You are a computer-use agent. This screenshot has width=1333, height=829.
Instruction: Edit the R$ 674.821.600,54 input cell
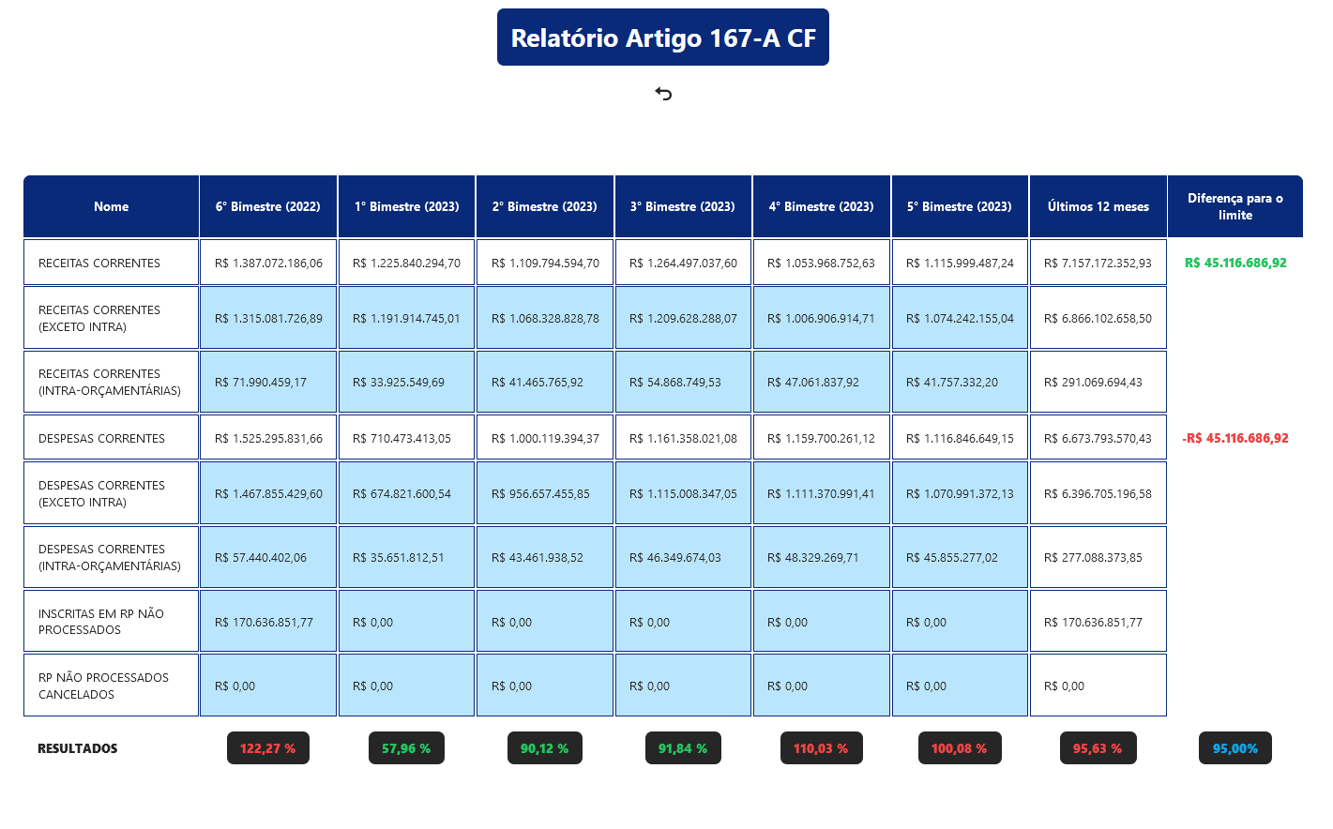pyautogui.click(x=406, y=493)
